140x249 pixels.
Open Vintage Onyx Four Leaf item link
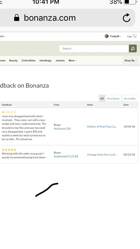[x=102, y=155]
